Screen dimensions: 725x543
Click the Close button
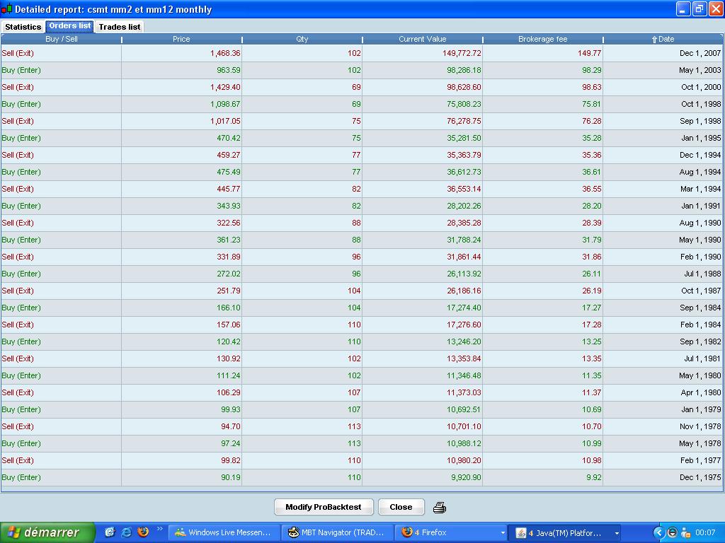coord(401,507)
